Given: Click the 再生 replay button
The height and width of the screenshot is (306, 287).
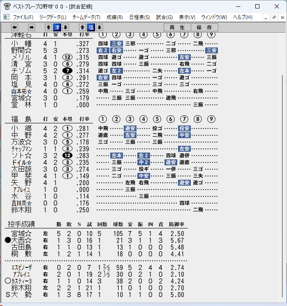Looking at the screenshot, I should (177, 27).
